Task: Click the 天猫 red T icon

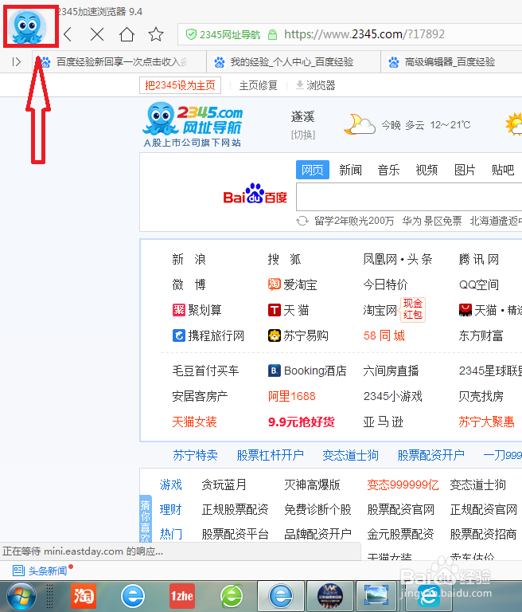Action: [274, 310]
